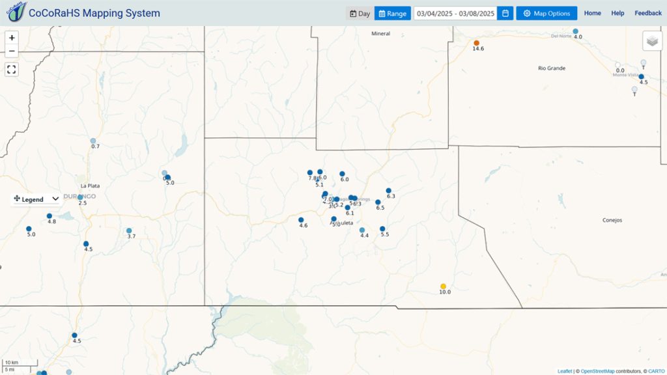Click the La Plata county label
The width and height of the screenshot is (667, 375).
tap(90, 186)
